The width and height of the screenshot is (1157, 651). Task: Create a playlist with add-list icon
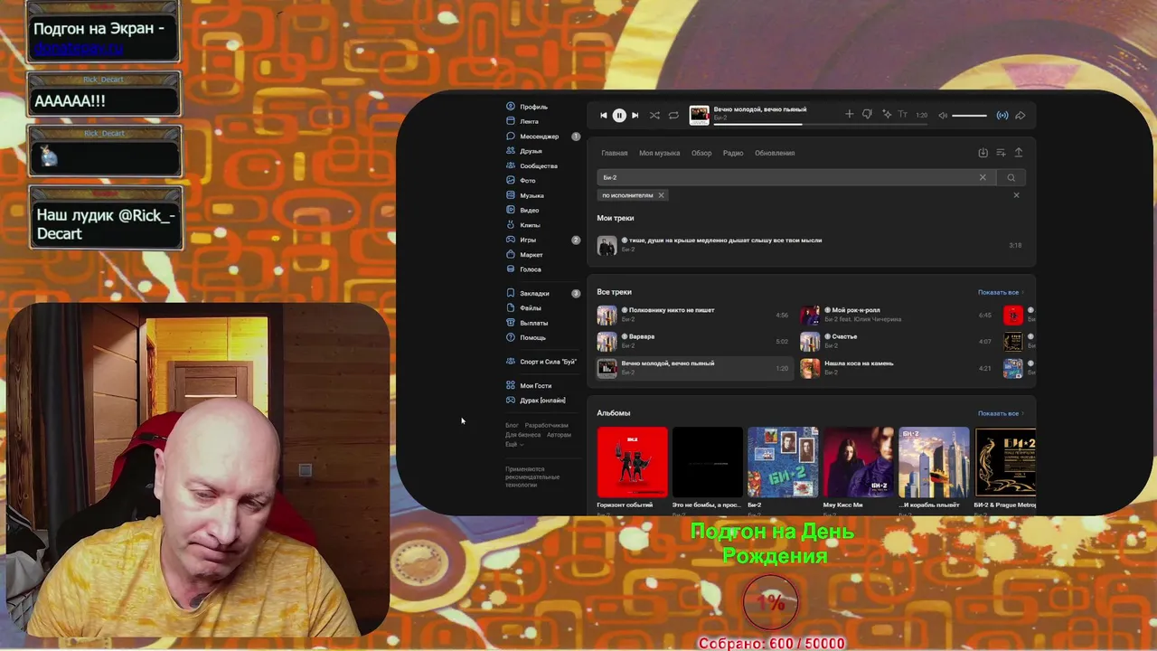coord(1001,153)
